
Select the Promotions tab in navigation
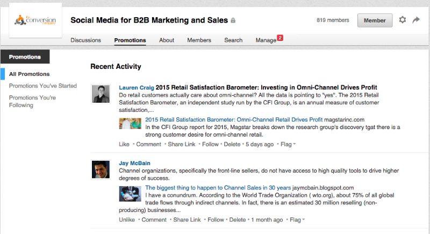point(130,40)
